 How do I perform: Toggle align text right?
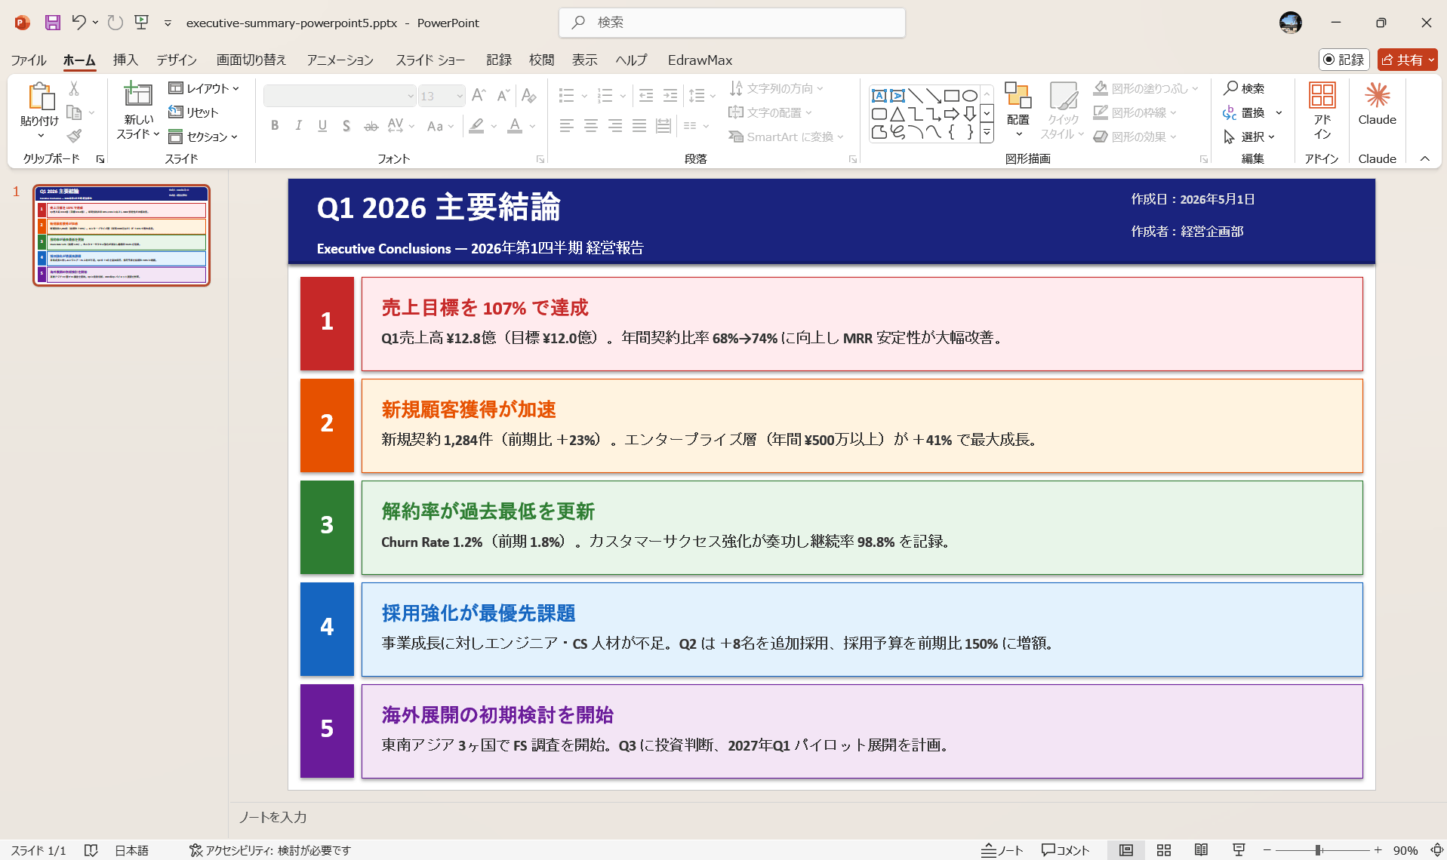615,126
